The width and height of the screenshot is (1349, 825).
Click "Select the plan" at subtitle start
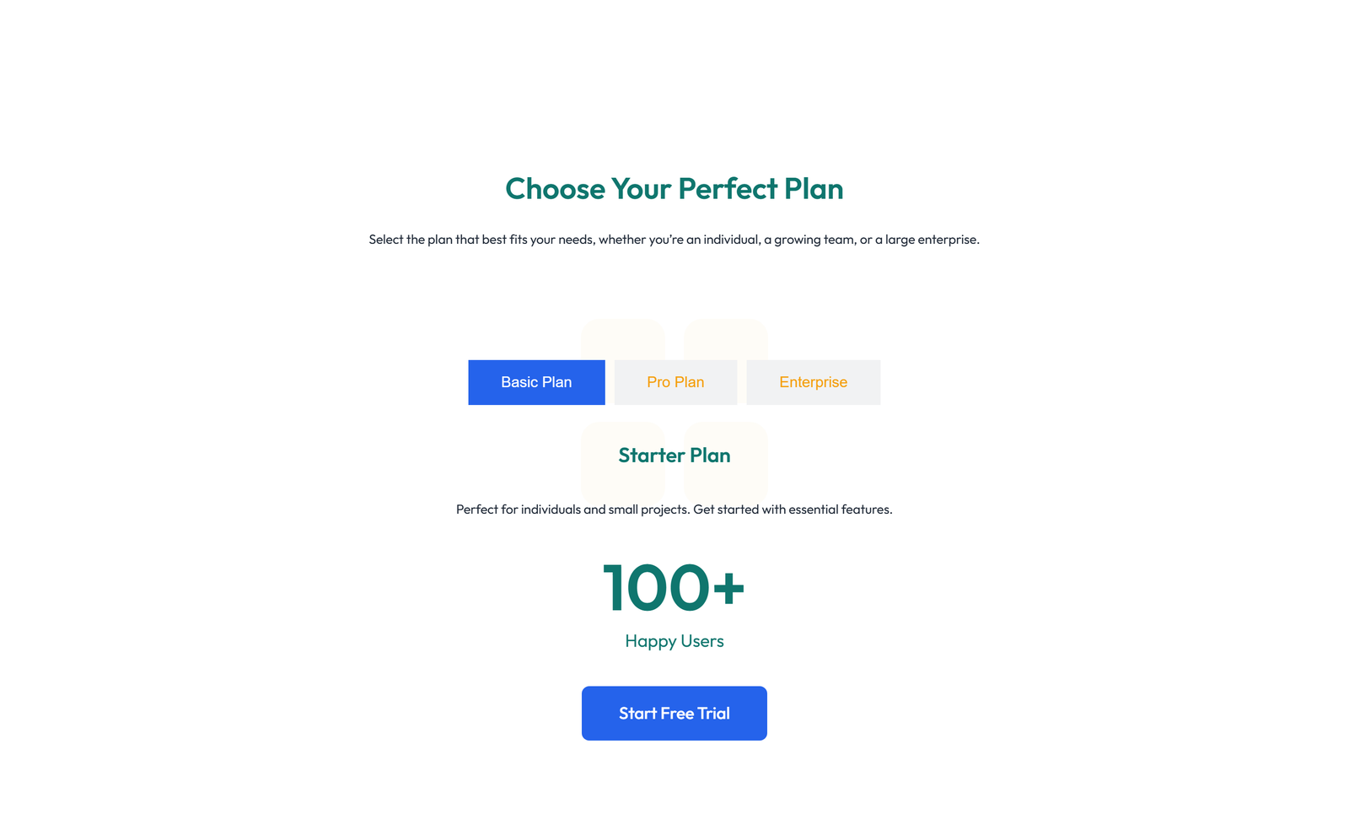410,240
